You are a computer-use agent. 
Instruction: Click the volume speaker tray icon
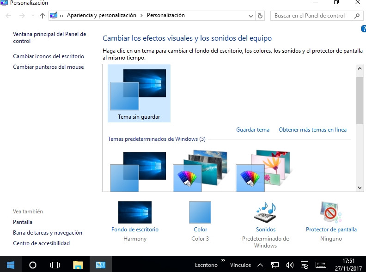[290, 265]
